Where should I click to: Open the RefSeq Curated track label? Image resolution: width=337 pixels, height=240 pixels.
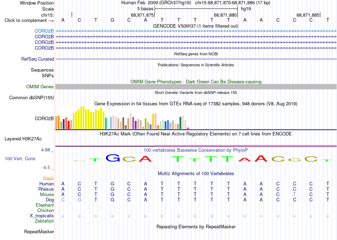point(38,59)
